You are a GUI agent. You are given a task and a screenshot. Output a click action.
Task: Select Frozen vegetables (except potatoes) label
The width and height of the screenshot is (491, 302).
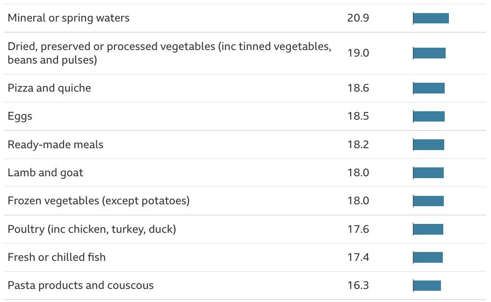click(x=99, y=201)
